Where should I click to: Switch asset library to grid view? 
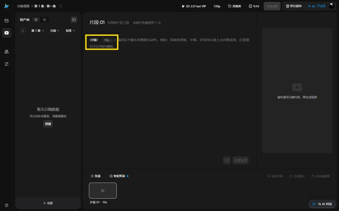[x=44, y=20]
